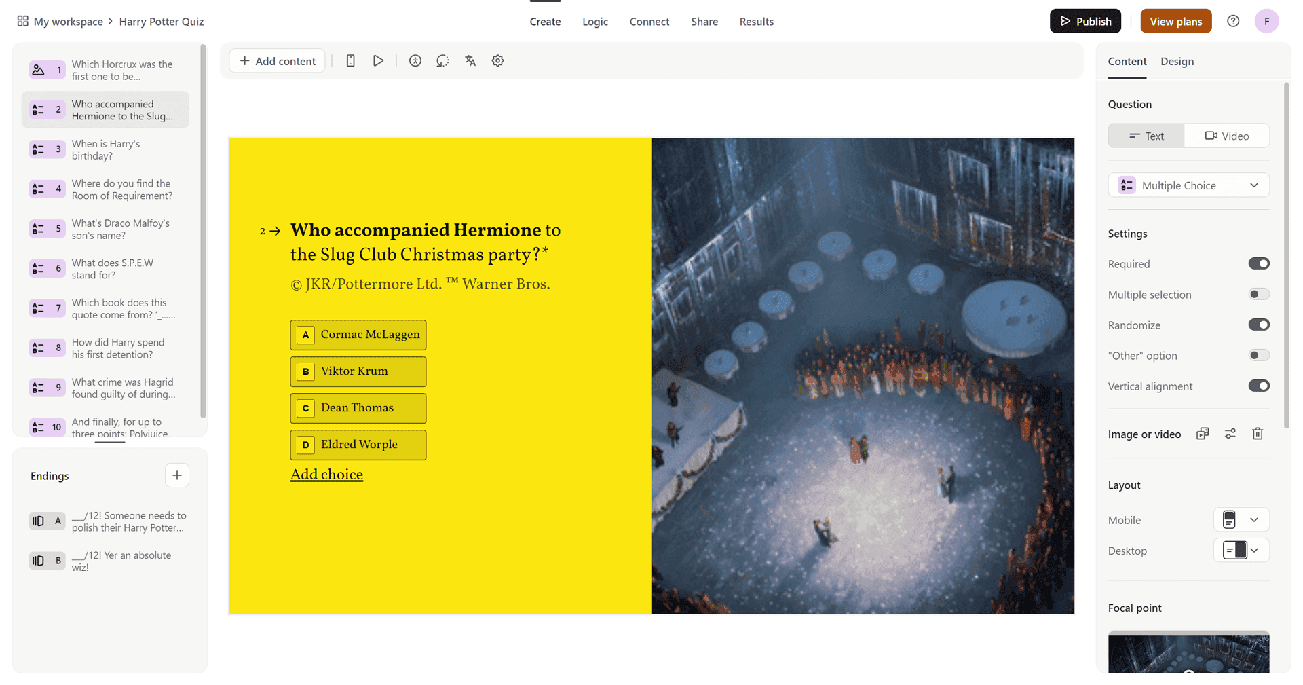Click the Slug Club party image
1303x685 pixels.
click(863, 376)
